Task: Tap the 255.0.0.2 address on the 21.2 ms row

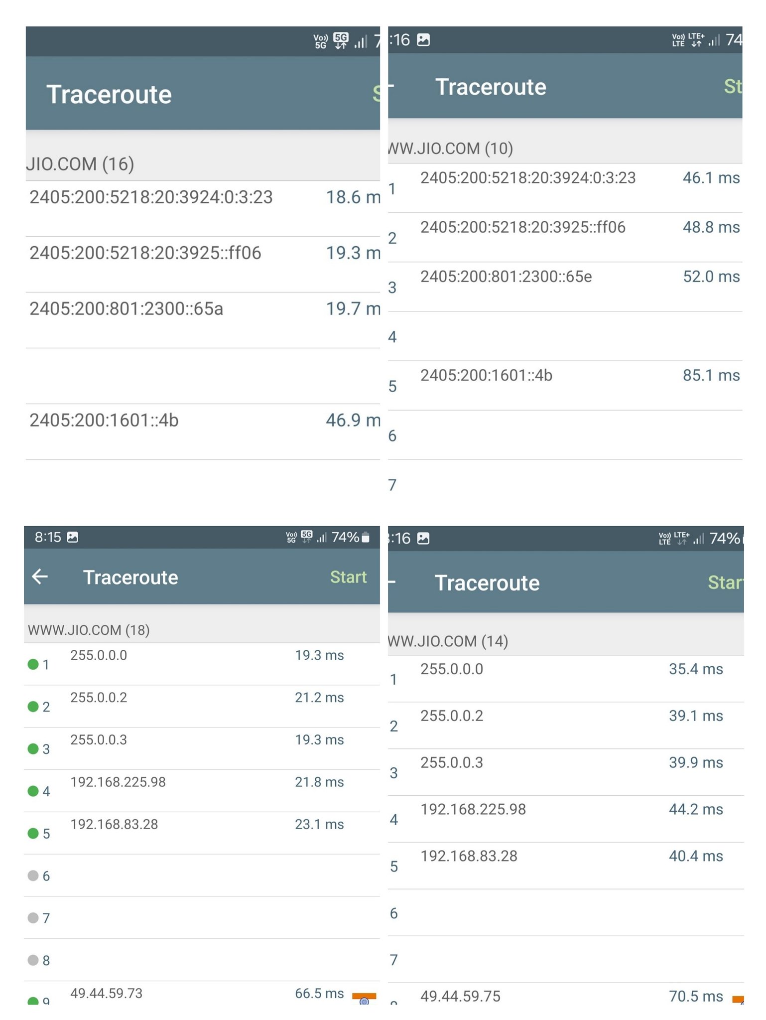Action: 99,698
